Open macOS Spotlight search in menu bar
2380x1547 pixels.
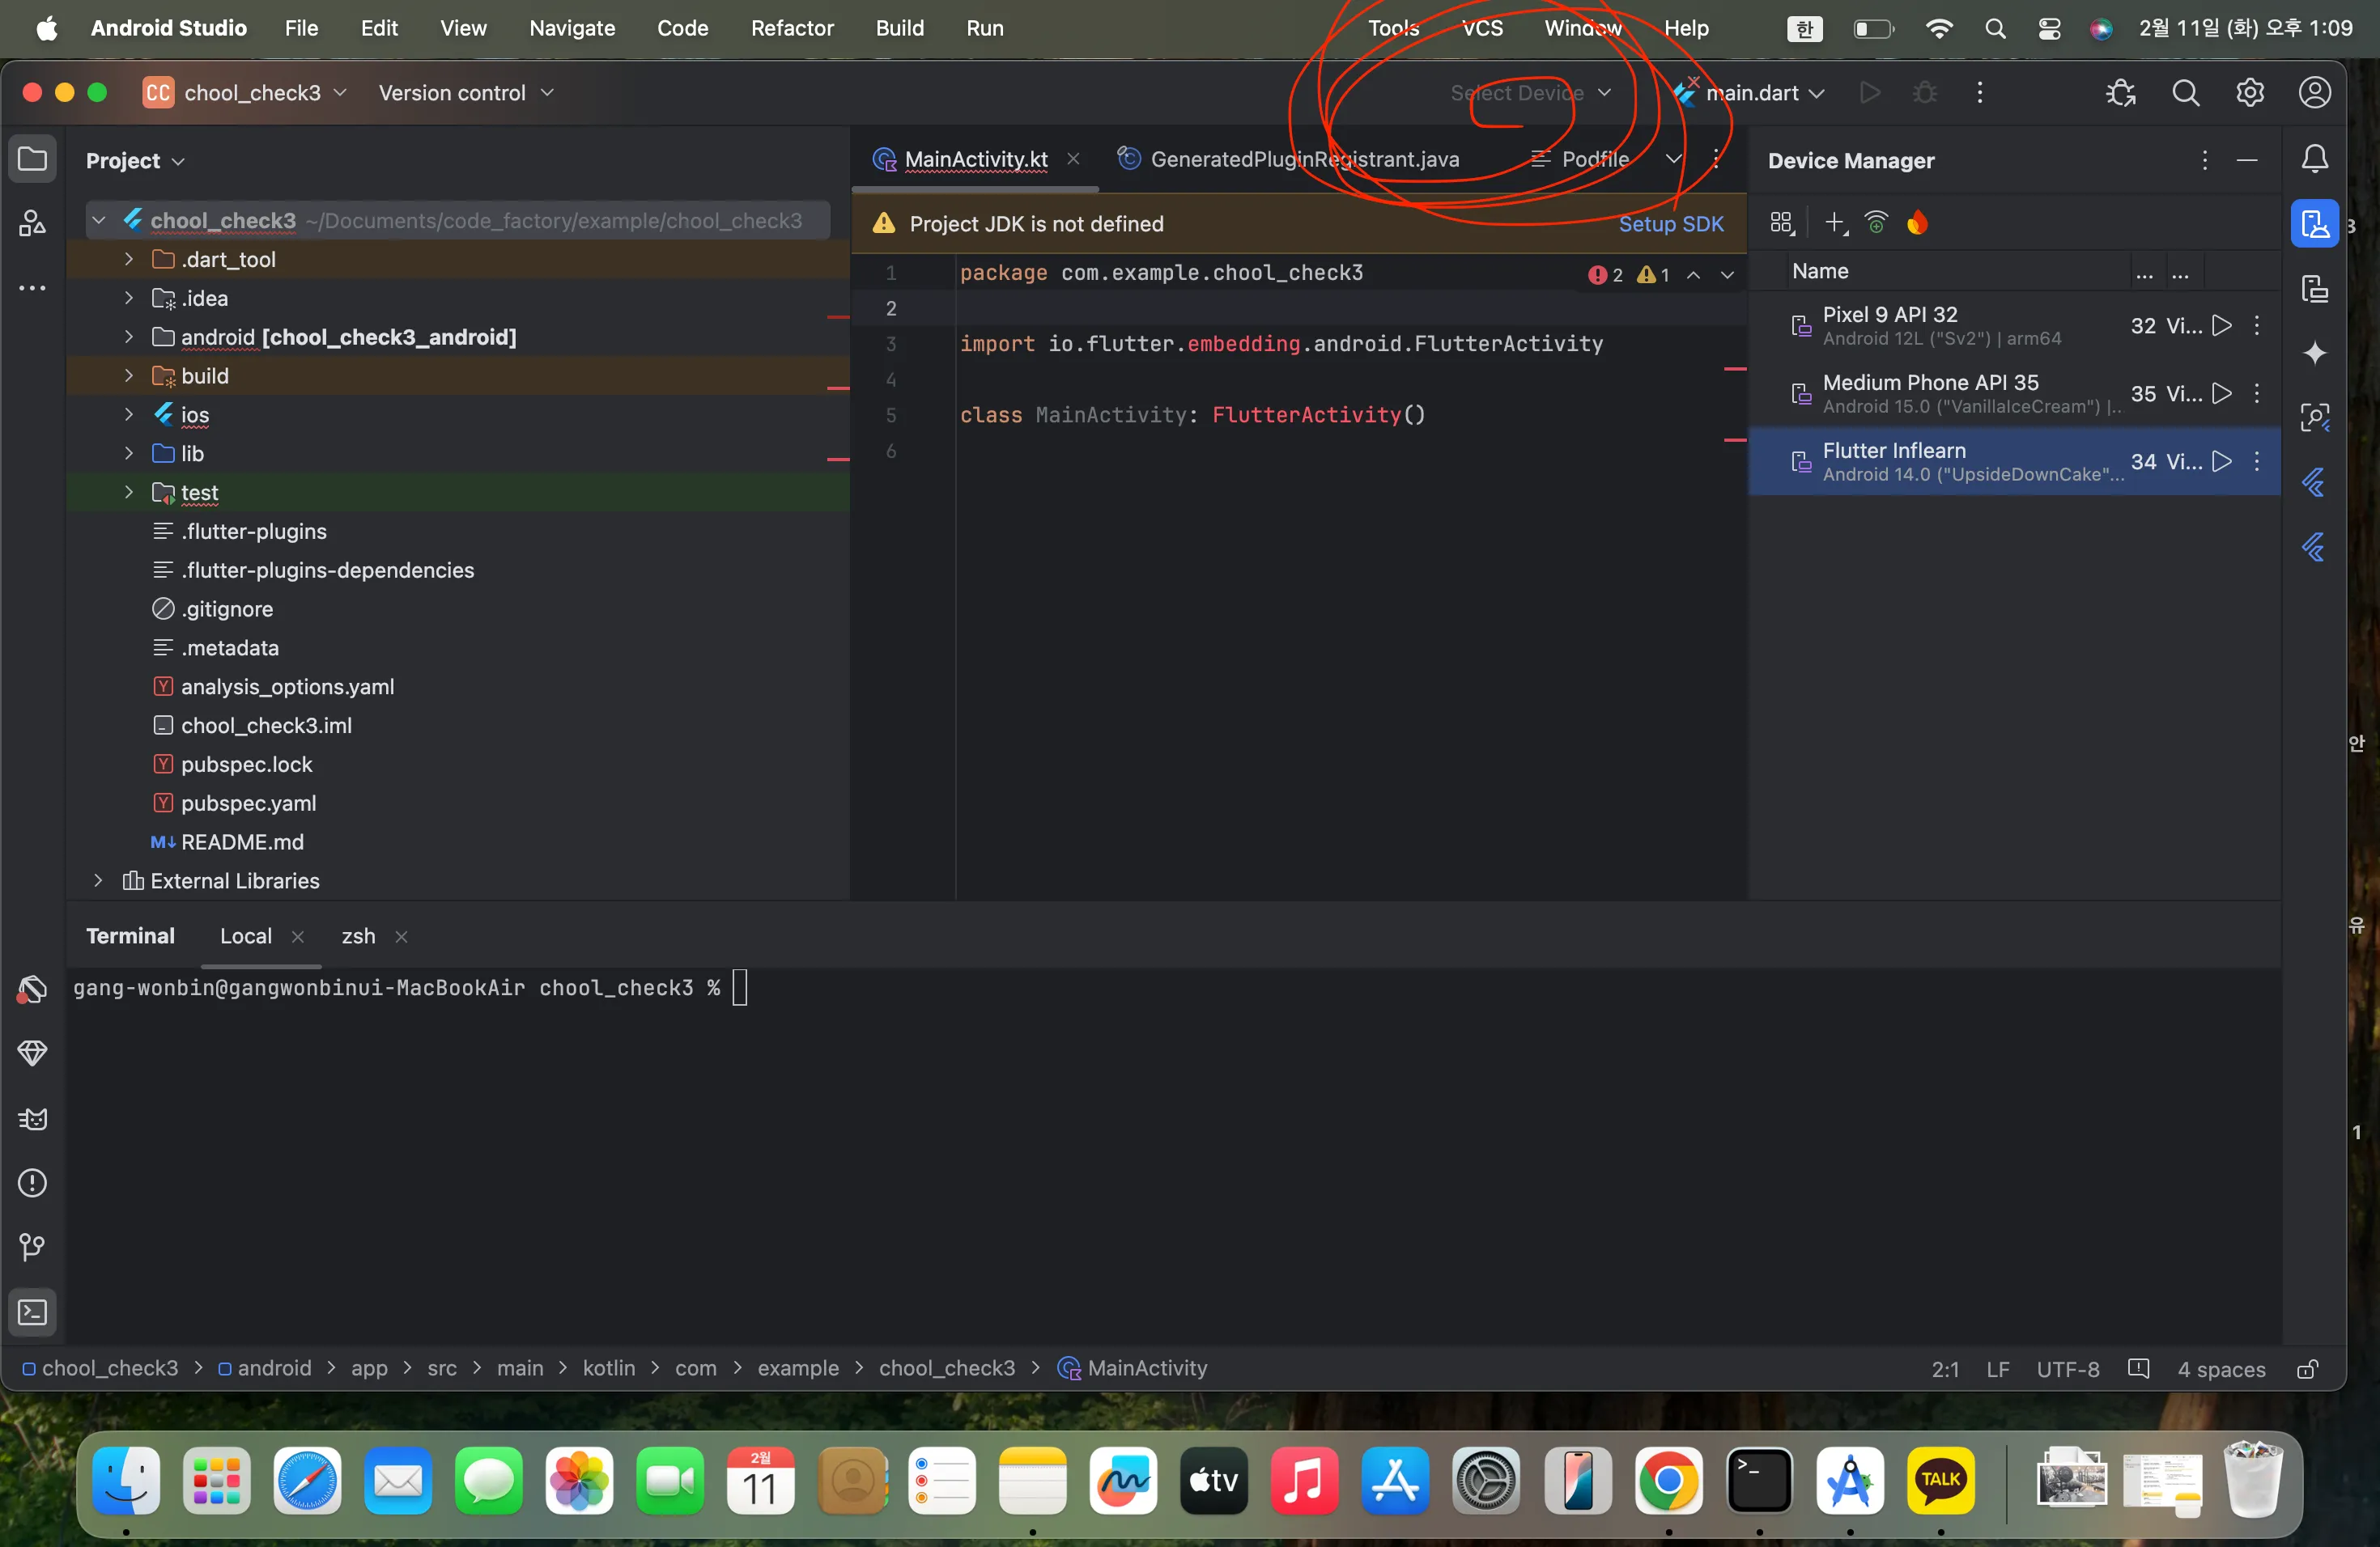pos(1995,28)
